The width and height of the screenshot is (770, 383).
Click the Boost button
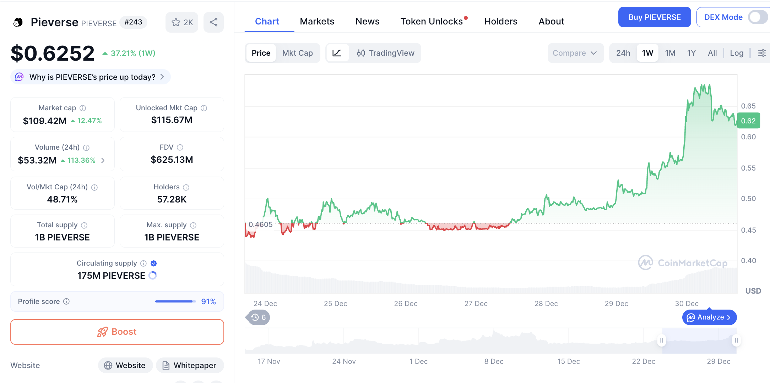117,332
